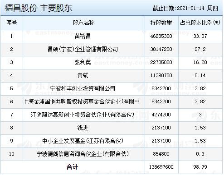Image resolution: width=224 pixels, height=175 pixels.
Task: Click holding quantity 4274200
Action: tap(161, 115)
